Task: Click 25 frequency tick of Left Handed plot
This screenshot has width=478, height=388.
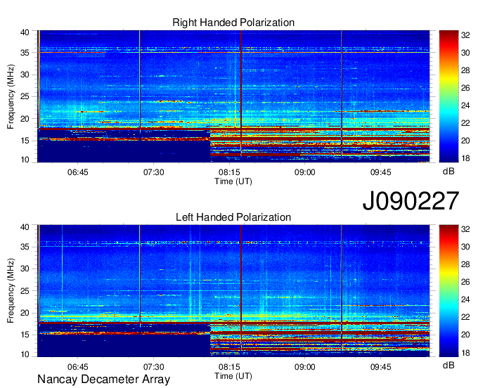Action: point(25,291)
